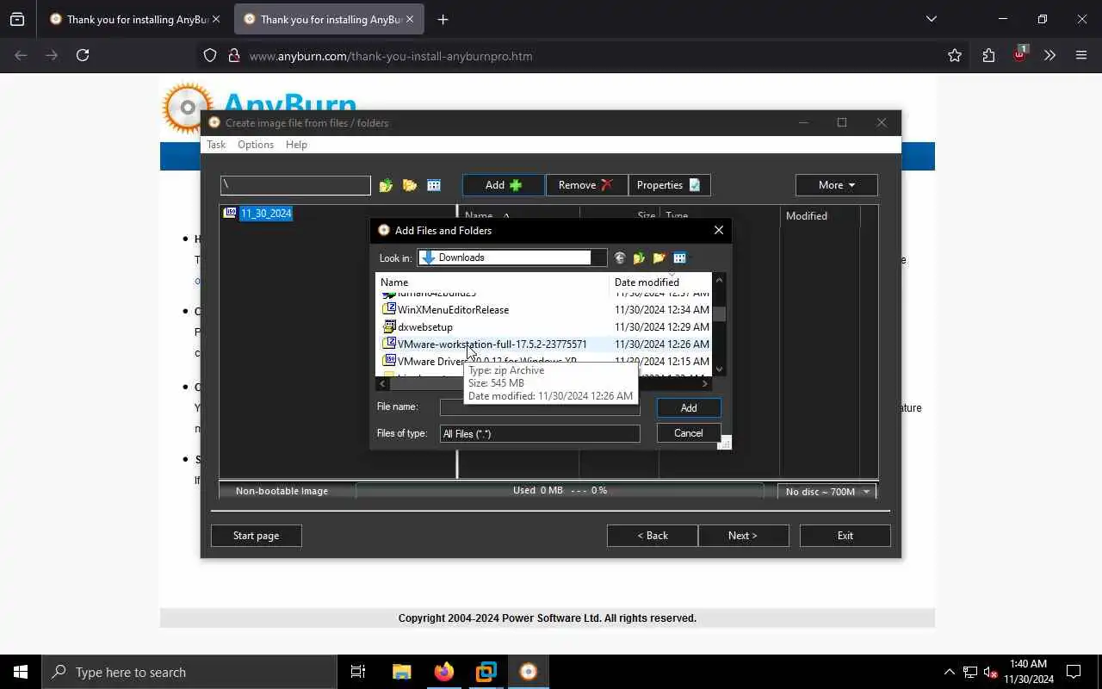Close the second Thank you browser tab
The width and height of the screenshot is (1102, 689).
[410, 19]
